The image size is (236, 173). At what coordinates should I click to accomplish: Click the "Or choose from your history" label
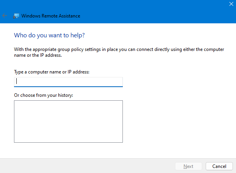click(43, 95)
